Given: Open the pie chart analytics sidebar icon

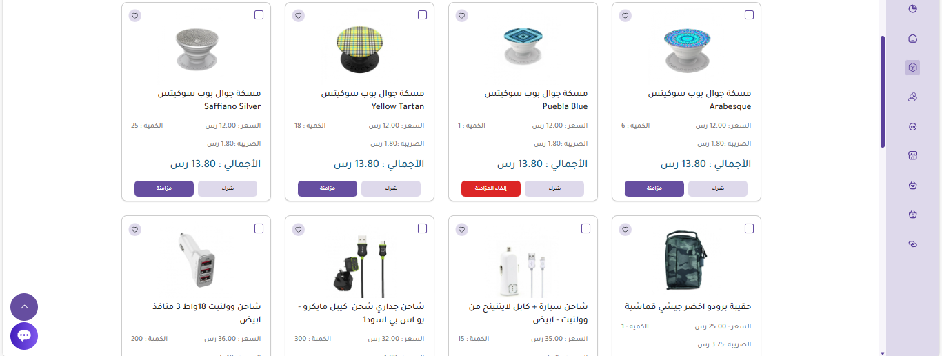Looking at the screenshot, I should coord(913,9).
